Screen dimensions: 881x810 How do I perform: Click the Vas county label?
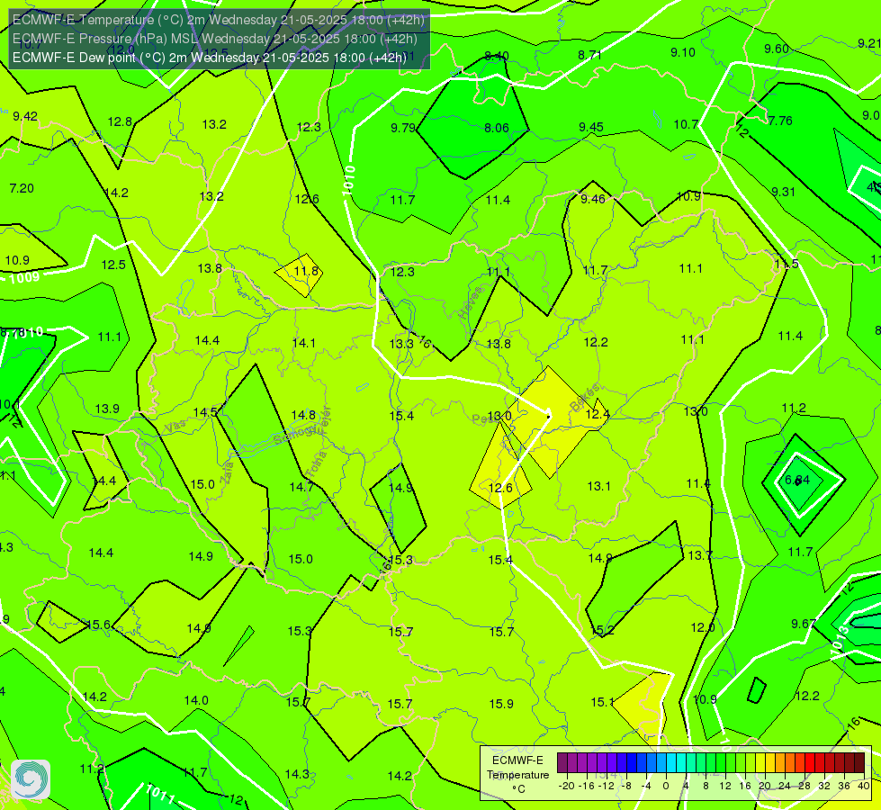pos(175,427)
